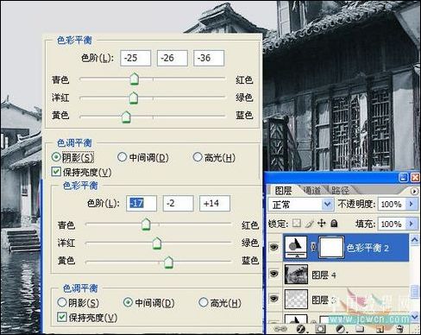This screenshot has height=335, width=421.
Task: Add a layer mask using the mask icon
Action: [x=321, y=329]
